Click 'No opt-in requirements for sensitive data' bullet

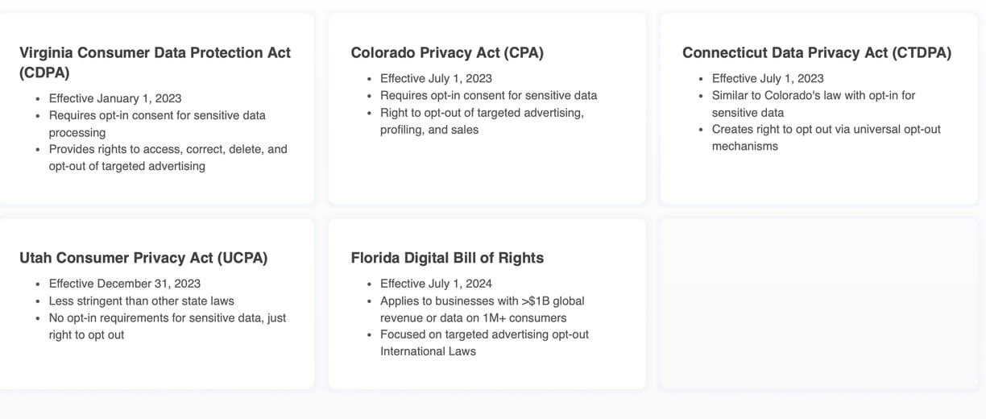[168, 326]
